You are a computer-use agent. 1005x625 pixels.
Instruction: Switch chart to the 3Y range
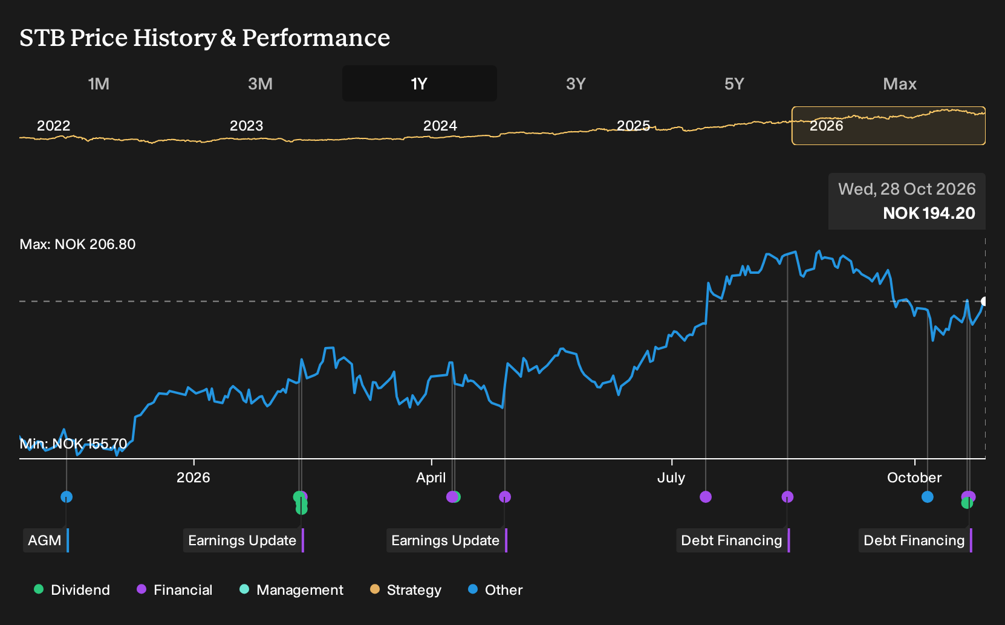point(576,83)
